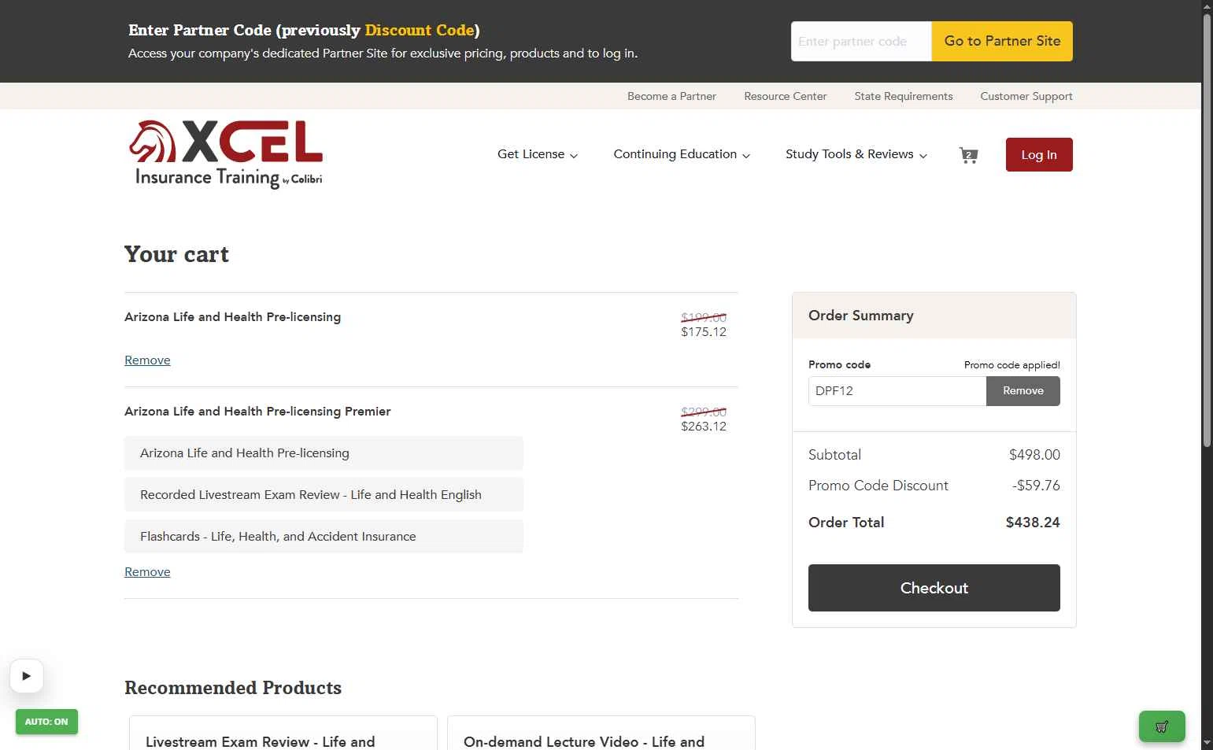The image size is (1213, 750).
Task: Click the $438.24 order total value
Action: 1033,523
